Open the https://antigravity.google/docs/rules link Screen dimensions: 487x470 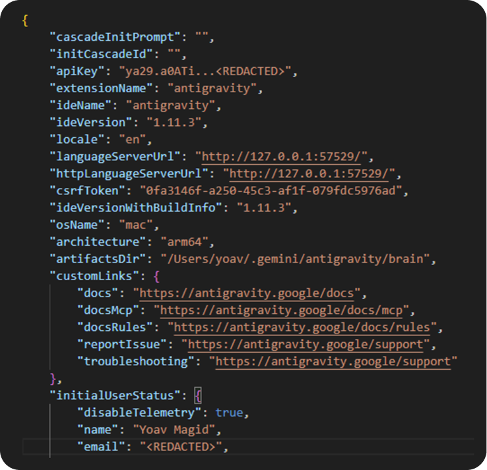click(302, 328)
